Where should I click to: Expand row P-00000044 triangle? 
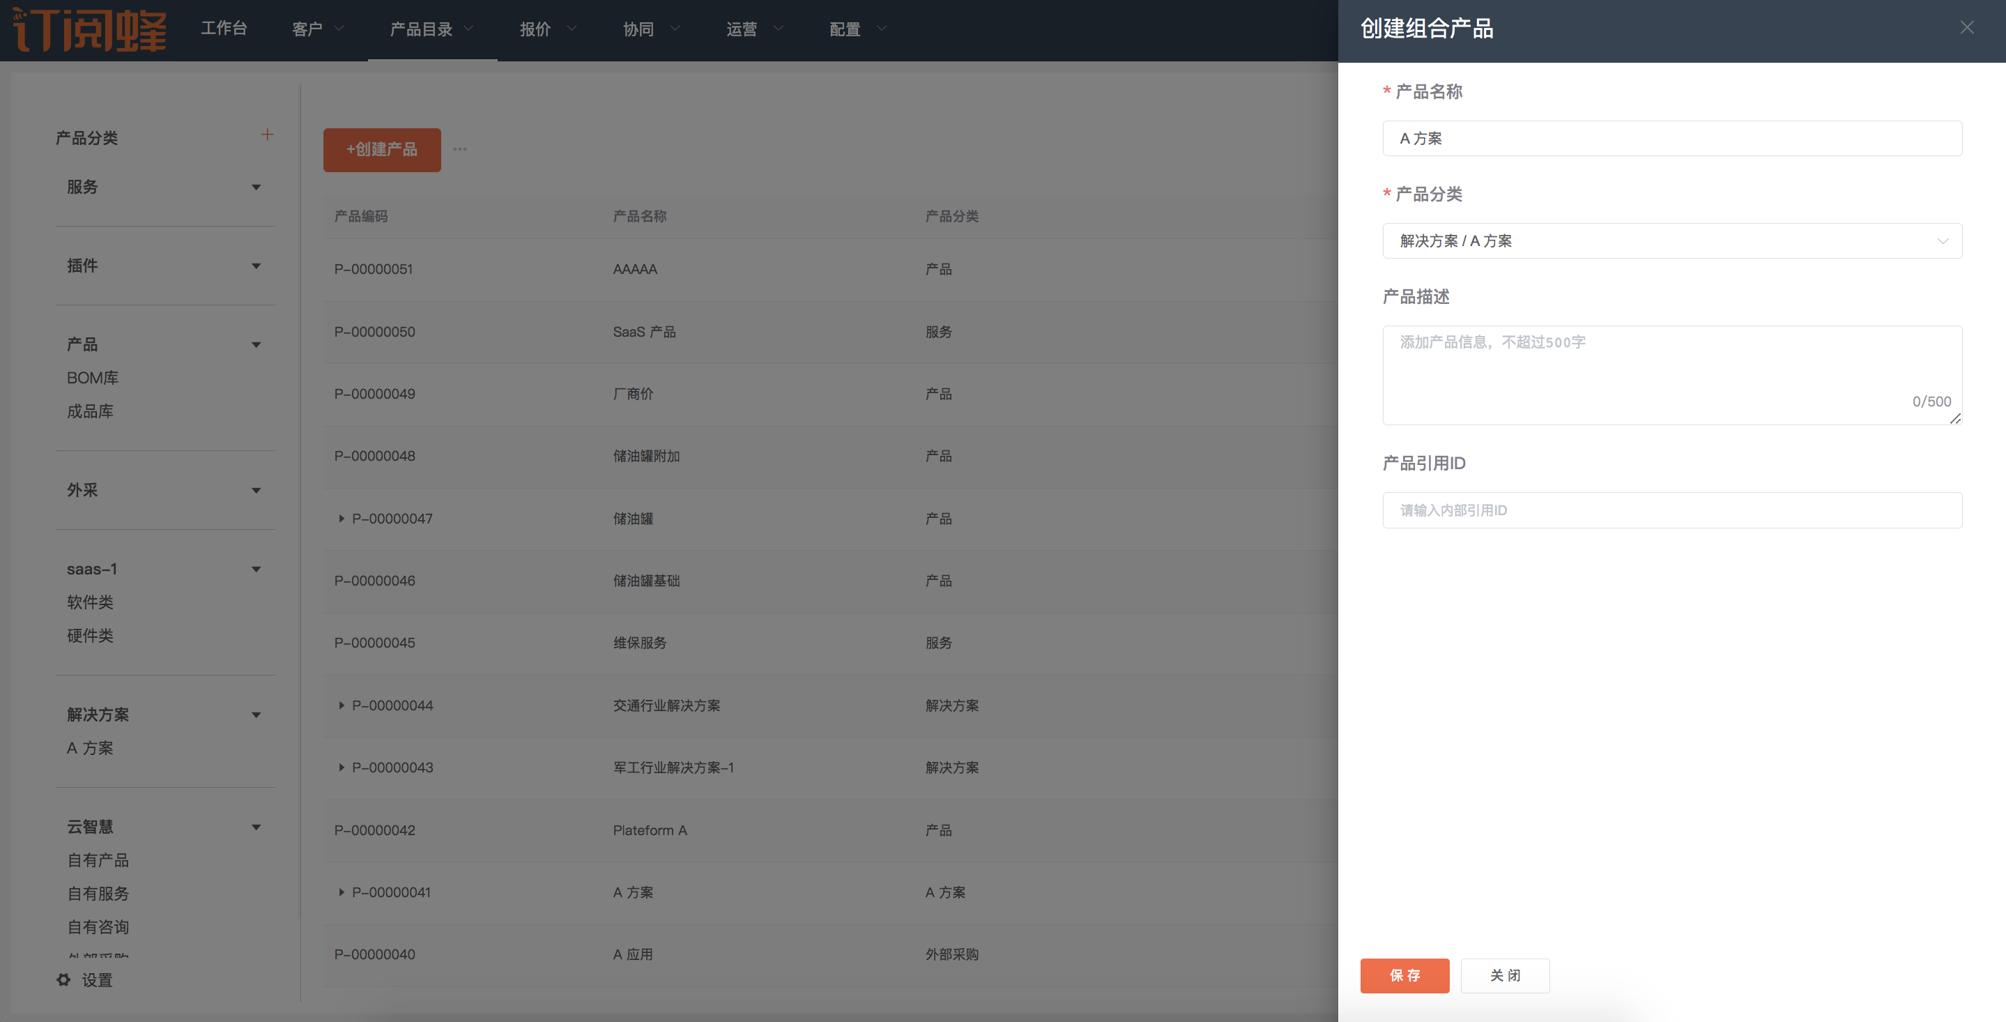(341, 706)
